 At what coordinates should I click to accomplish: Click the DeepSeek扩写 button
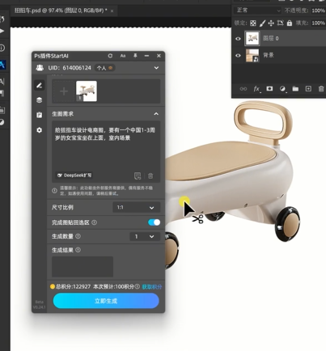74,175
